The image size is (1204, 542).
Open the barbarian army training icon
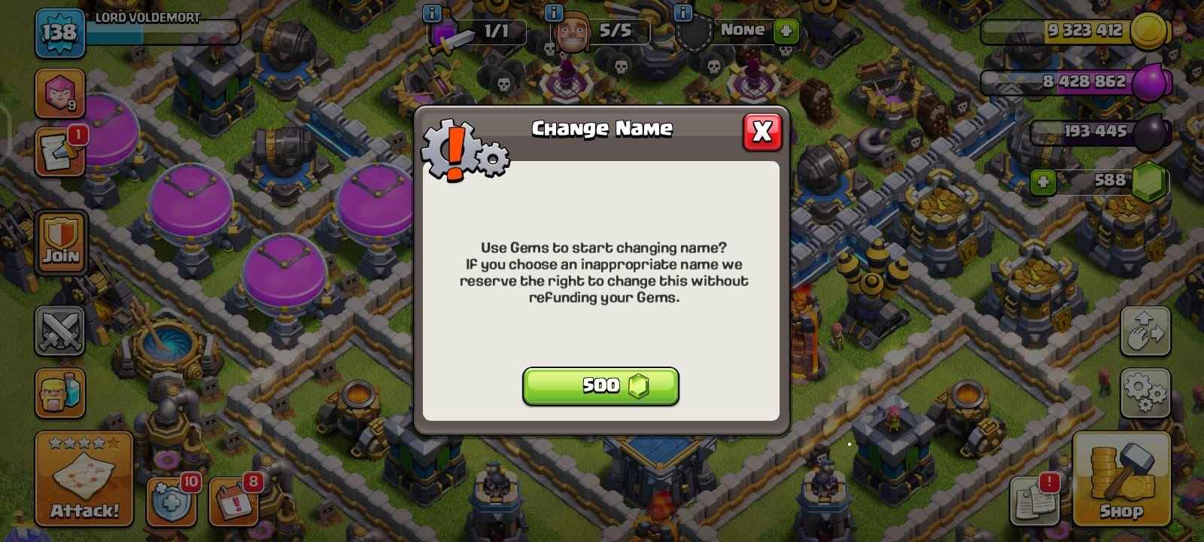click(x=59, y=393)
